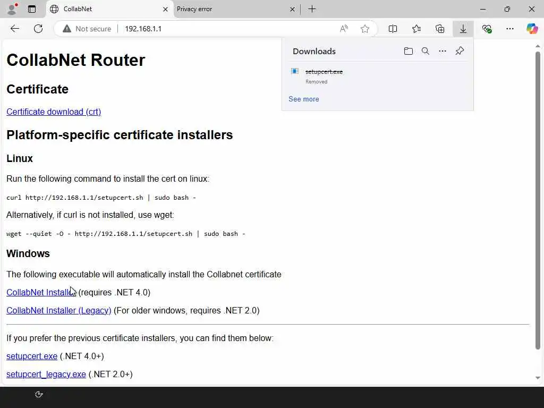The image size is (544, 408).
Task: Open the Certificate download (crt) link
Action: click(x=54, y=112)
